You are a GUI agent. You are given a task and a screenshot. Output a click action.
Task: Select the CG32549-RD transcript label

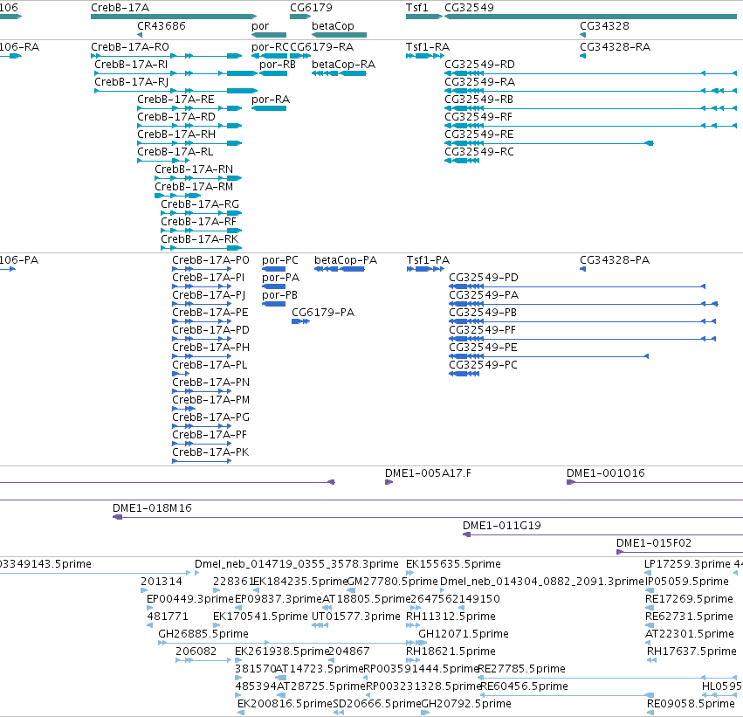[x=479, y=65]
